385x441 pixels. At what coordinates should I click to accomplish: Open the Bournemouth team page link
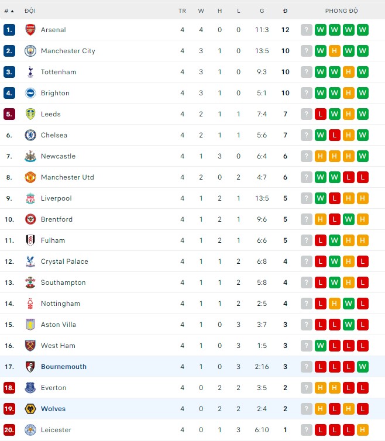click(x=64, y=367)
